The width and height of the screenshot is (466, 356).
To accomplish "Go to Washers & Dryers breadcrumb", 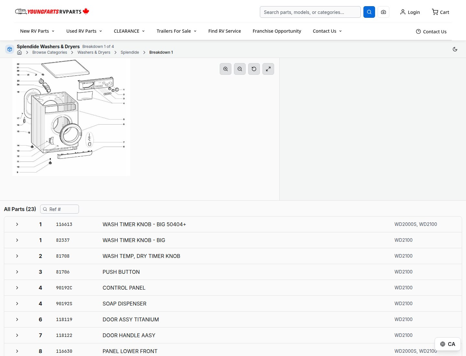I will [x=94, y=52].
